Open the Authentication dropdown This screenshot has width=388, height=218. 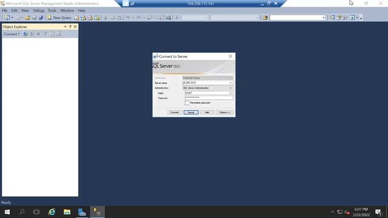[230, 88]
